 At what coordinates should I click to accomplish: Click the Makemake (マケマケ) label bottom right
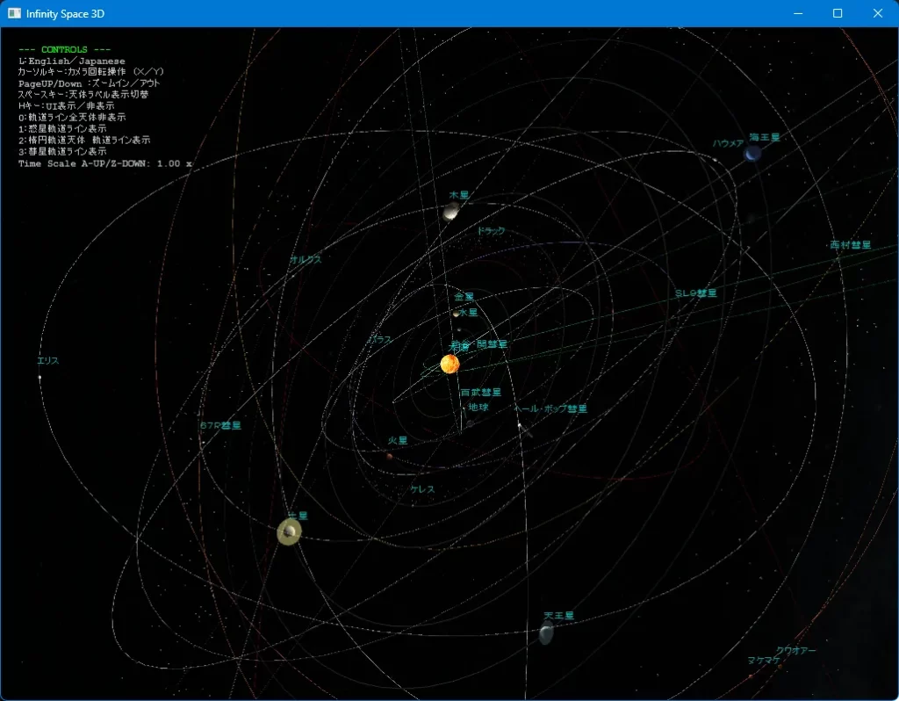(765, 658)
